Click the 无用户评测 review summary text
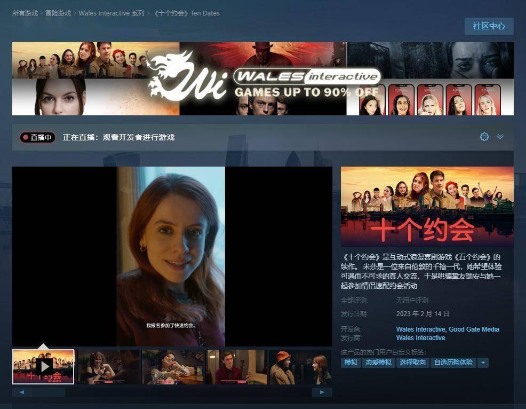 pos(412,300)
